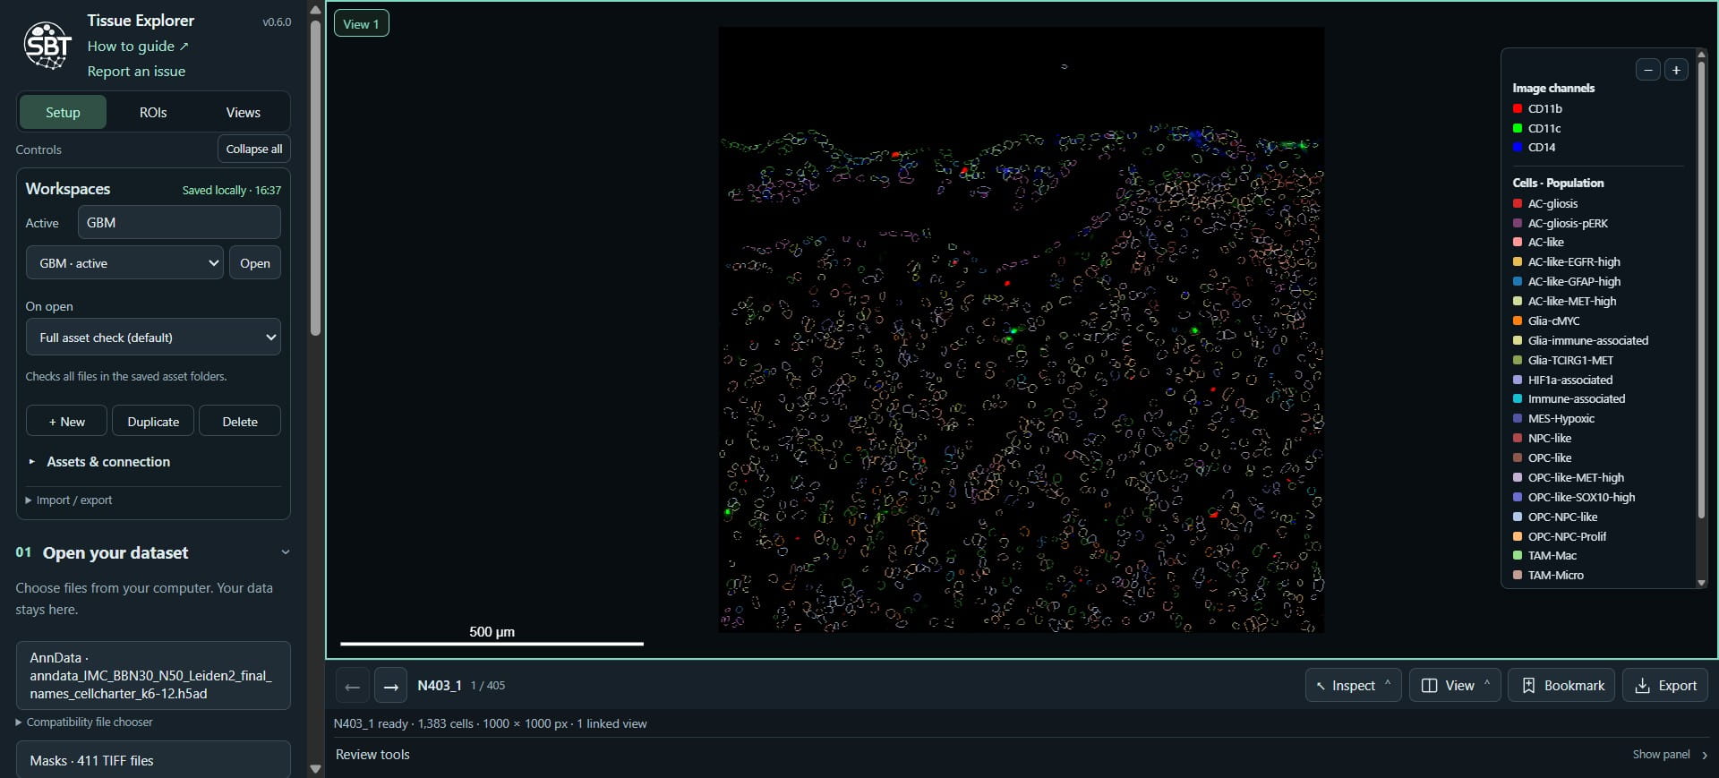Collapse the Open your dataset section
The height and width of the screenshot is (778, 1719).
click(286, 552)
